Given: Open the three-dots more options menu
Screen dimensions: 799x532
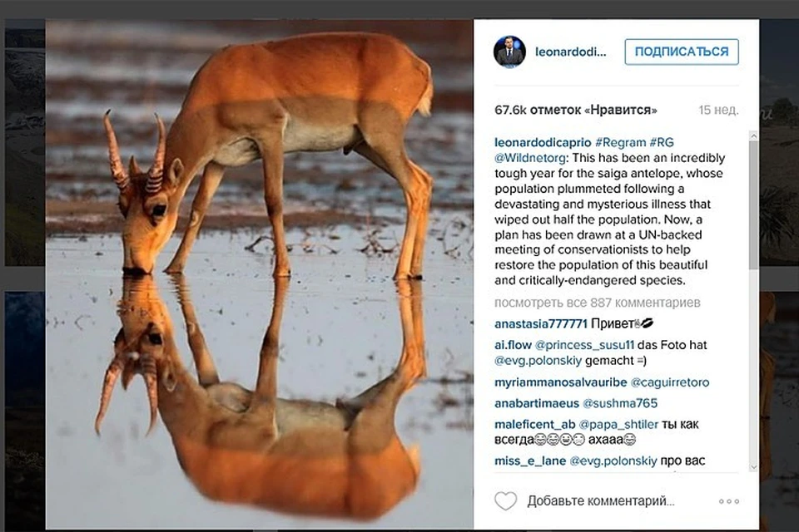Looking at the screenshot, I should (729, 501).
